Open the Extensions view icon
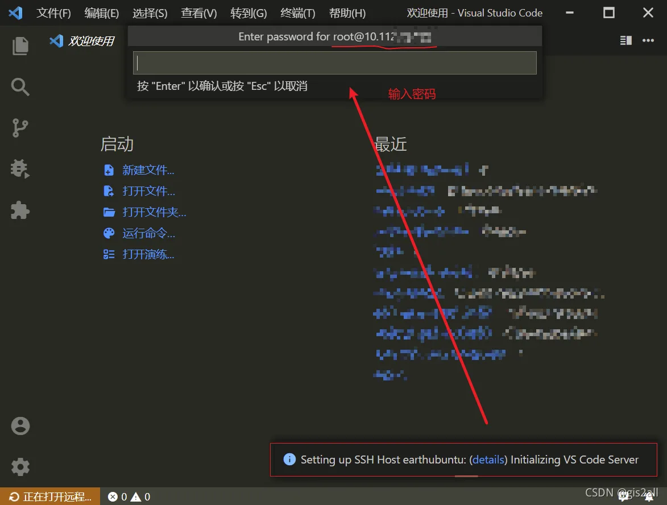Viewport: 667px width, 505px height. [x=20, y=210]
